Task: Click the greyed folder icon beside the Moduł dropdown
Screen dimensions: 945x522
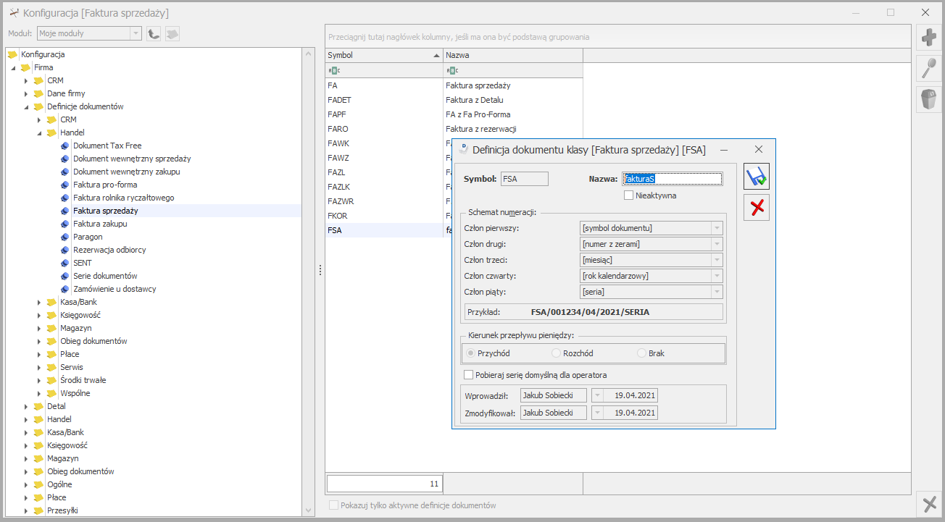Action: (172, 33)
